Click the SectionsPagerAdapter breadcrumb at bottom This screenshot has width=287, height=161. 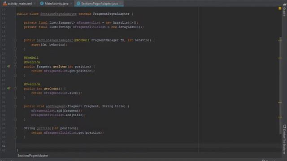click(x=33, y=156)
